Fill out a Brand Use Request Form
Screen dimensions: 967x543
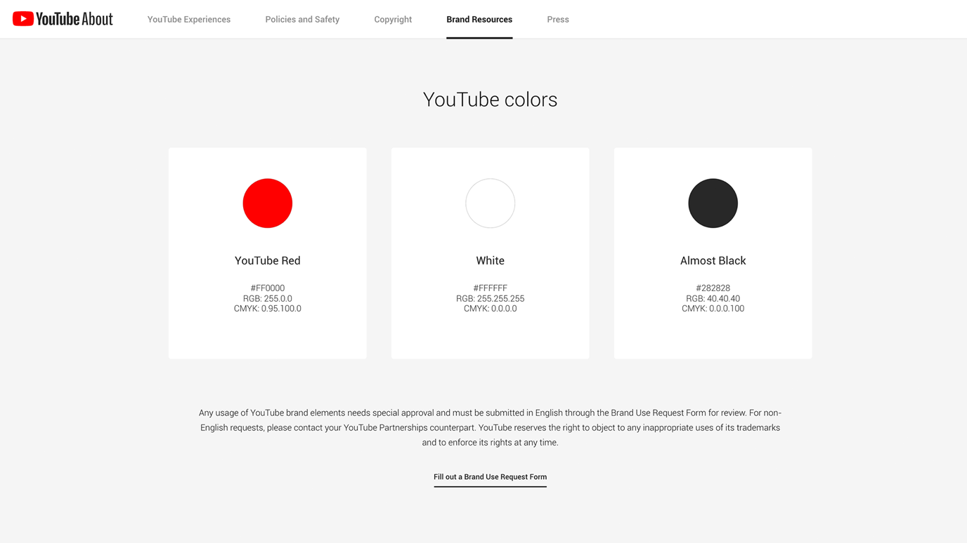(x=490, y=477)
